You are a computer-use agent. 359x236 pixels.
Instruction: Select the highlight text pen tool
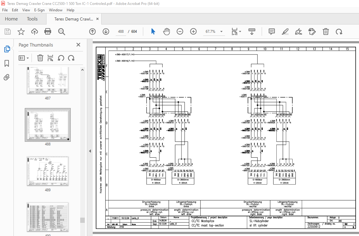coord(285,31)
